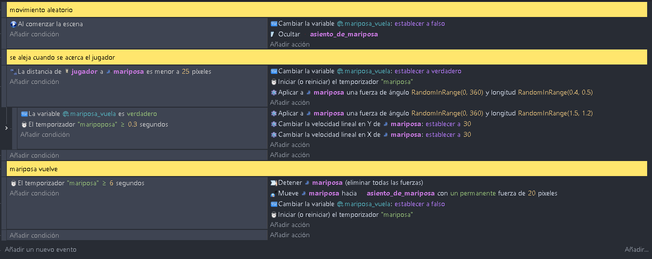Click the distance condition icon before jugador
652x259 pixels.
pos(14,71)
